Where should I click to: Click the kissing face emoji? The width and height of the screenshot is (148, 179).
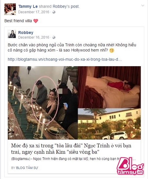pos(112,50)
